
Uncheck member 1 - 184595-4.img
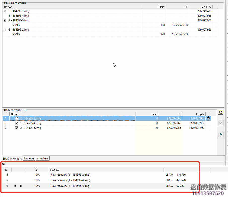click(x=17, y=123)
